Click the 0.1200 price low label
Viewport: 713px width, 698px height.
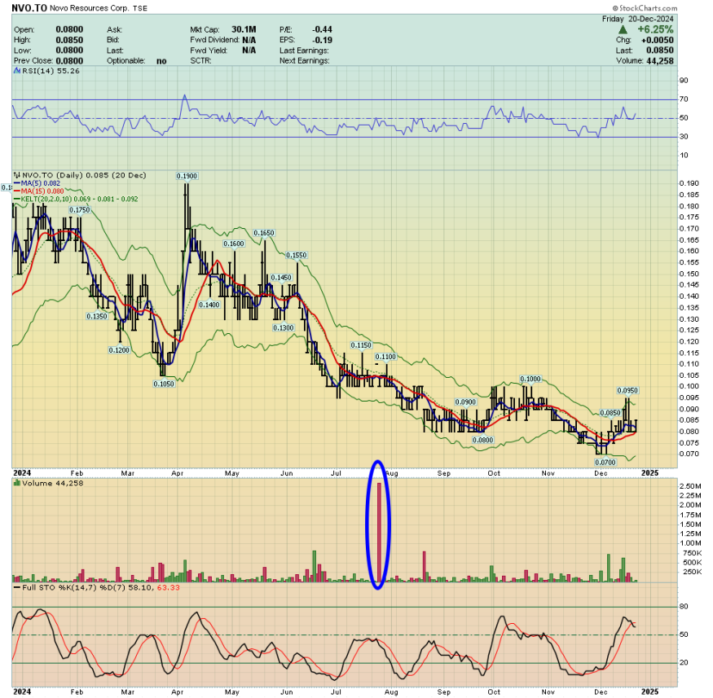pos(119,350)
